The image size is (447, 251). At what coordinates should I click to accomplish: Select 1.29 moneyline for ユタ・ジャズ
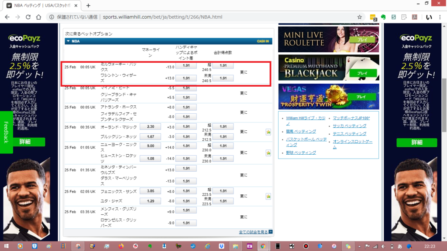[150, 201]
